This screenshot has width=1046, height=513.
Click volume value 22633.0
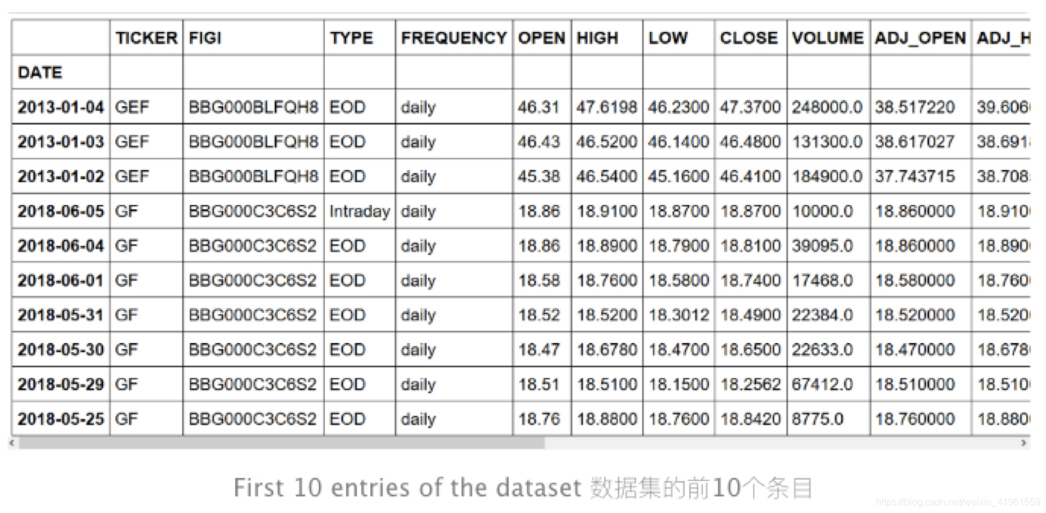(x=823, y=349)
